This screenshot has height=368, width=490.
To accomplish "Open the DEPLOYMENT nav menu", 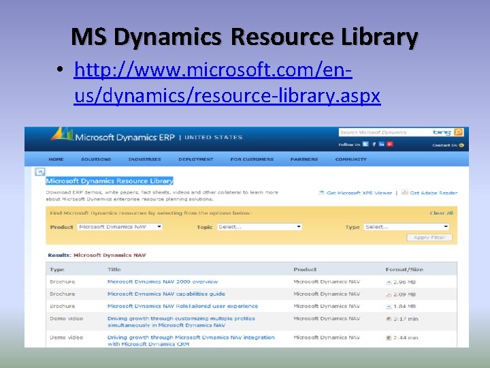I will click(196, 159).
